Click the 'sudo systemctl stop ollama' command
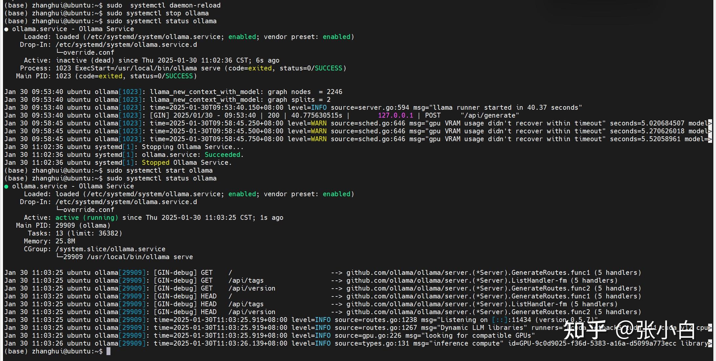 tap(158, 13)
